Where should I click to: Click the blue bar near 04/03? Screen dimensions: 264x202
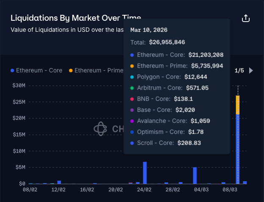[x=195, y=175]
